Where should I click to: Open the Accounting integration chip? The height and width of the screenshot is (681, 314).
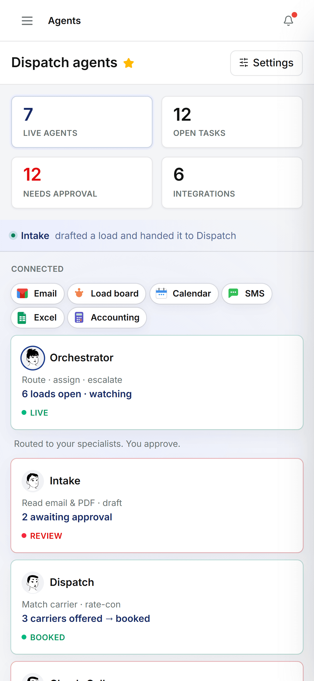(x=107, y=318)
